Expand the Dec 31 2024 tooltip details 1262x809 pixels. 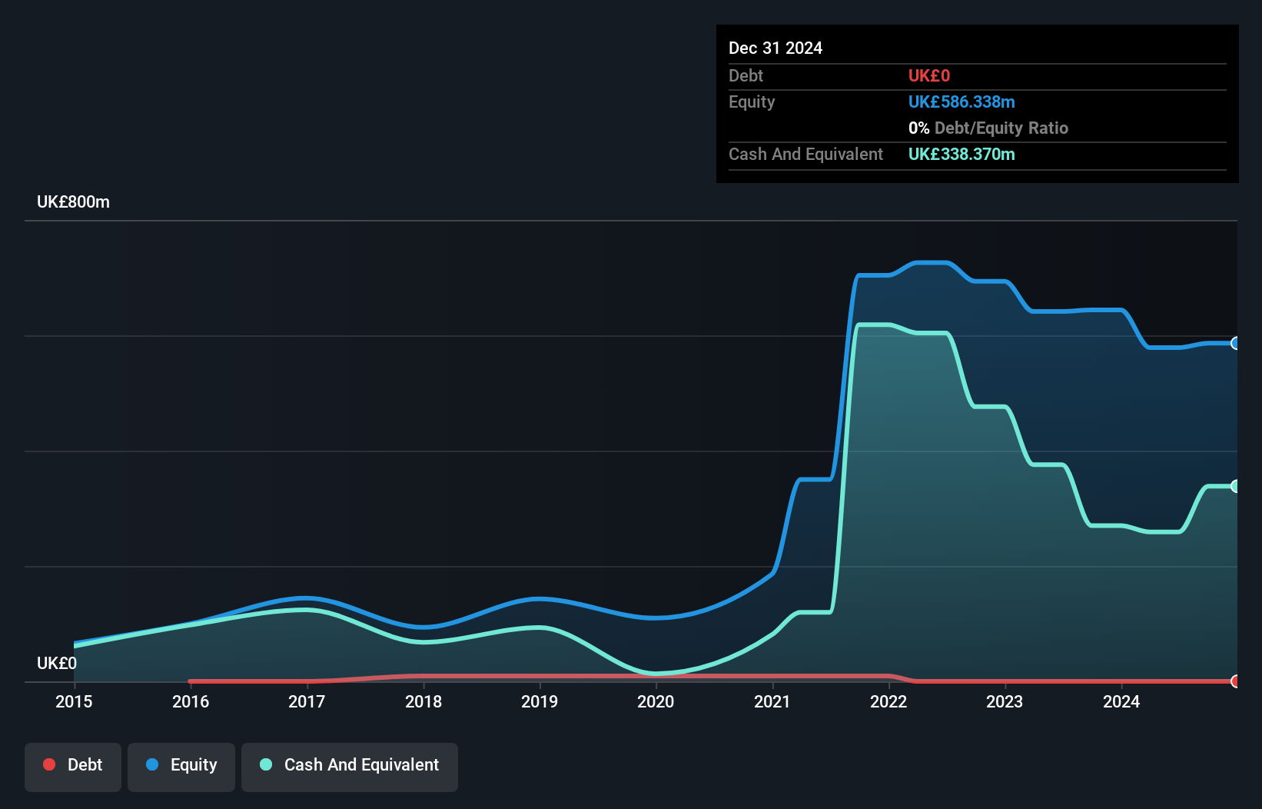(x=775, y=48)
